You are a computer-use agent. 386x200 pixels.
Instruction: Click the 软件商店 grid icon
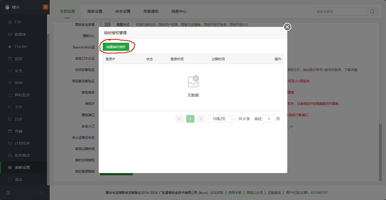(x=10, y=155)
